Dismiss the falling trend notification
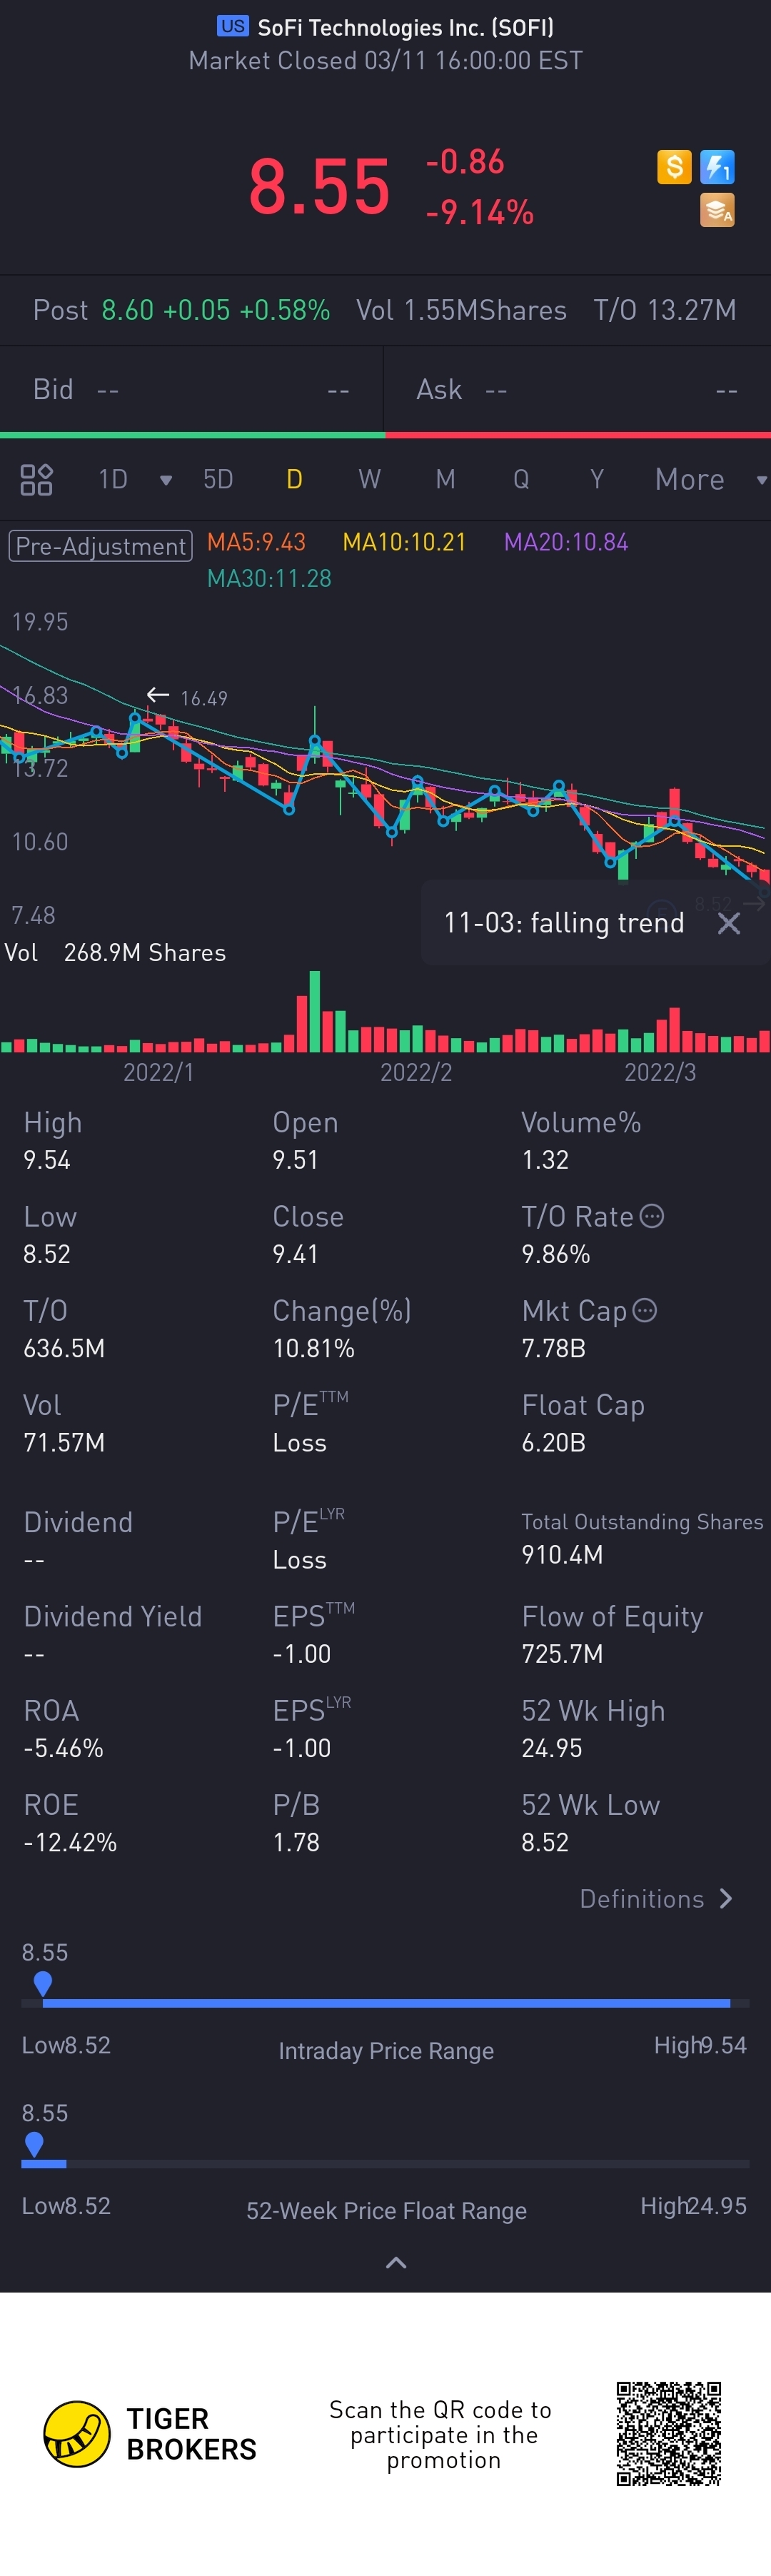Screen dimensions: 771x2576 coord(729,923)
